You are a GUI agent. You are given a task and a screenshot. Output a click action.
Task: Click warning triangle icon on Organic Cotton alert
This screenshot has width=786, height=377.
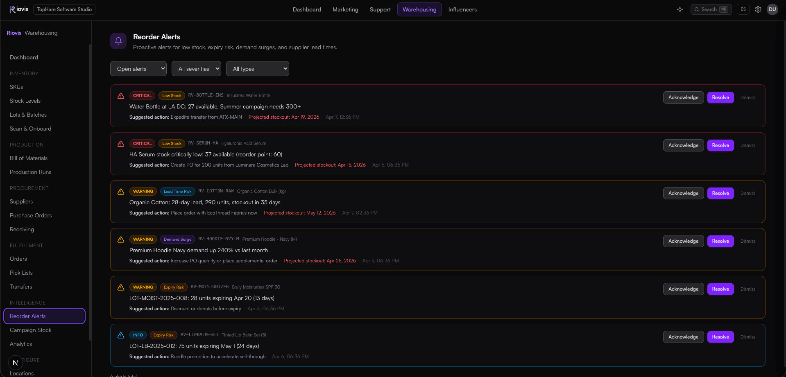[x=121, y=192]
